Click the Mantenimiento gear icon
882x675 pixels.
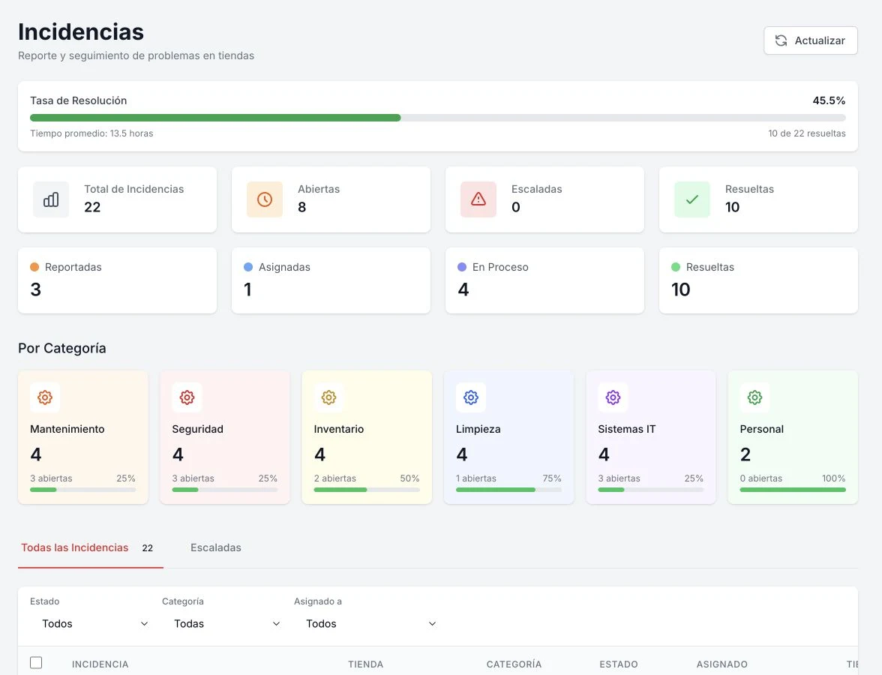(x=45, y=397)
